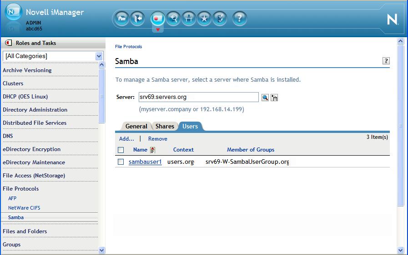Image resolution: width=408 pixels, height=255 pixels.
Task: Open the server object history icon
Action: coord(274,98)
